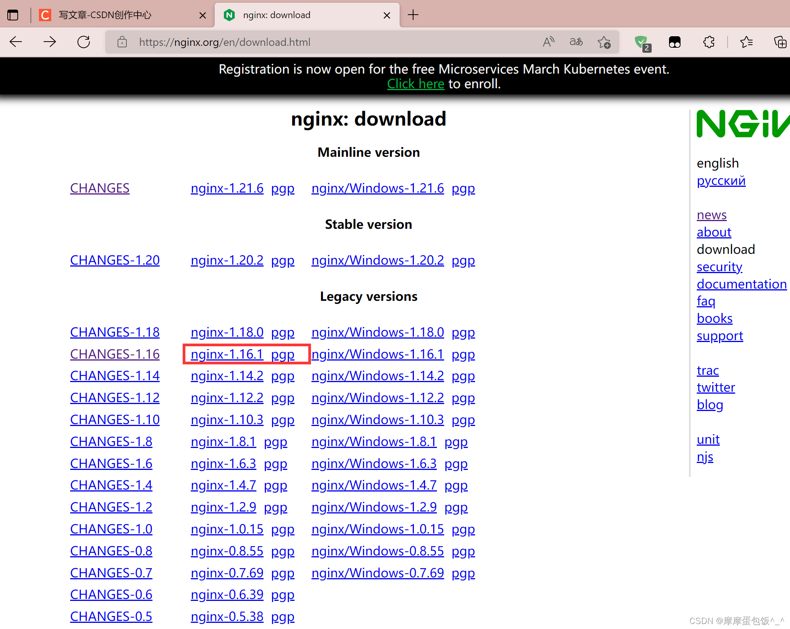Add page to favorites star icon
This screenshot has height=629, width=790.
[604, 42]
